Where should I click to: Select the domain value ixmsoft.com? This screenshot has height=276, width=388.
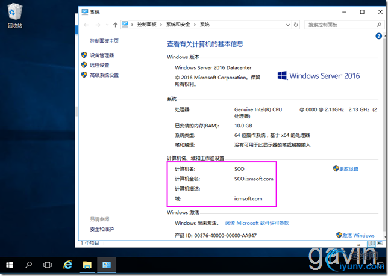[248, 198]
